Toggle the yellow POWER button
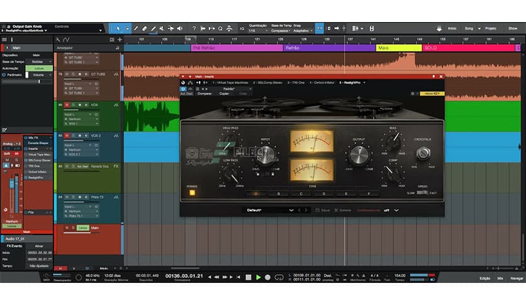The height and width of the screenshot is (305, 526). pyautogui.click(x=192, y=193)
